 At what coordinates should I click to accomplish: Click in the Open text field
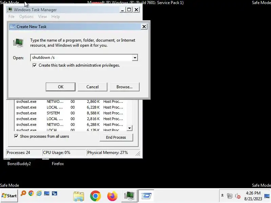81,58
